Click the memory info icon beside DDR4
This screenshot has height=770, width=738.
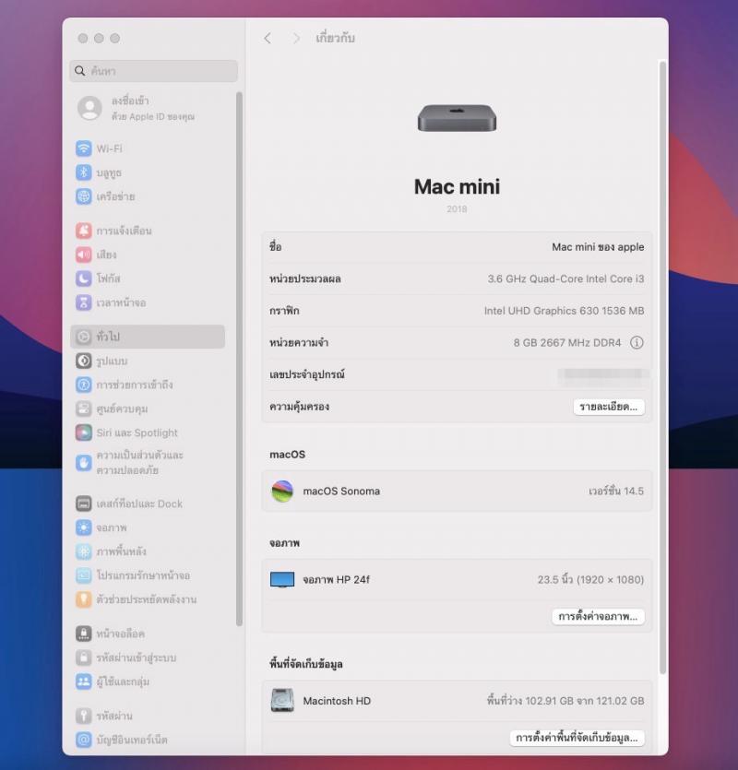pos(637,342)
